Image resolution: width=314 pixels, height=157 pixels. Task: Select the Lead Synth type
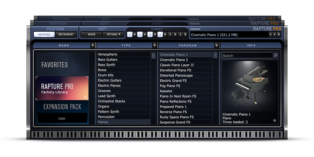[124, 96]
